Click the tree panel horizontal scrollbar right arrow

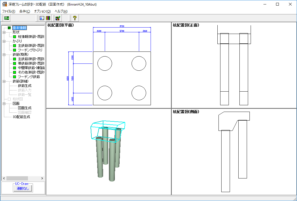point(42,178)
